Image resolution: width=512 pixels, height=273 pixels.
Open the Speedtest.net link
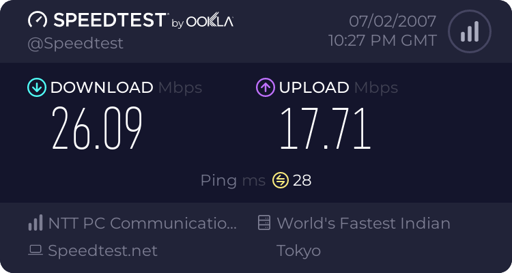pyautogui.click(x=102, y=250)
